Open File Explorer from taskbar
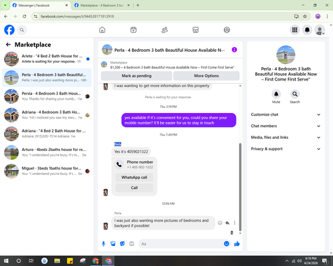 pyautogui.click(x=57, y=261)
